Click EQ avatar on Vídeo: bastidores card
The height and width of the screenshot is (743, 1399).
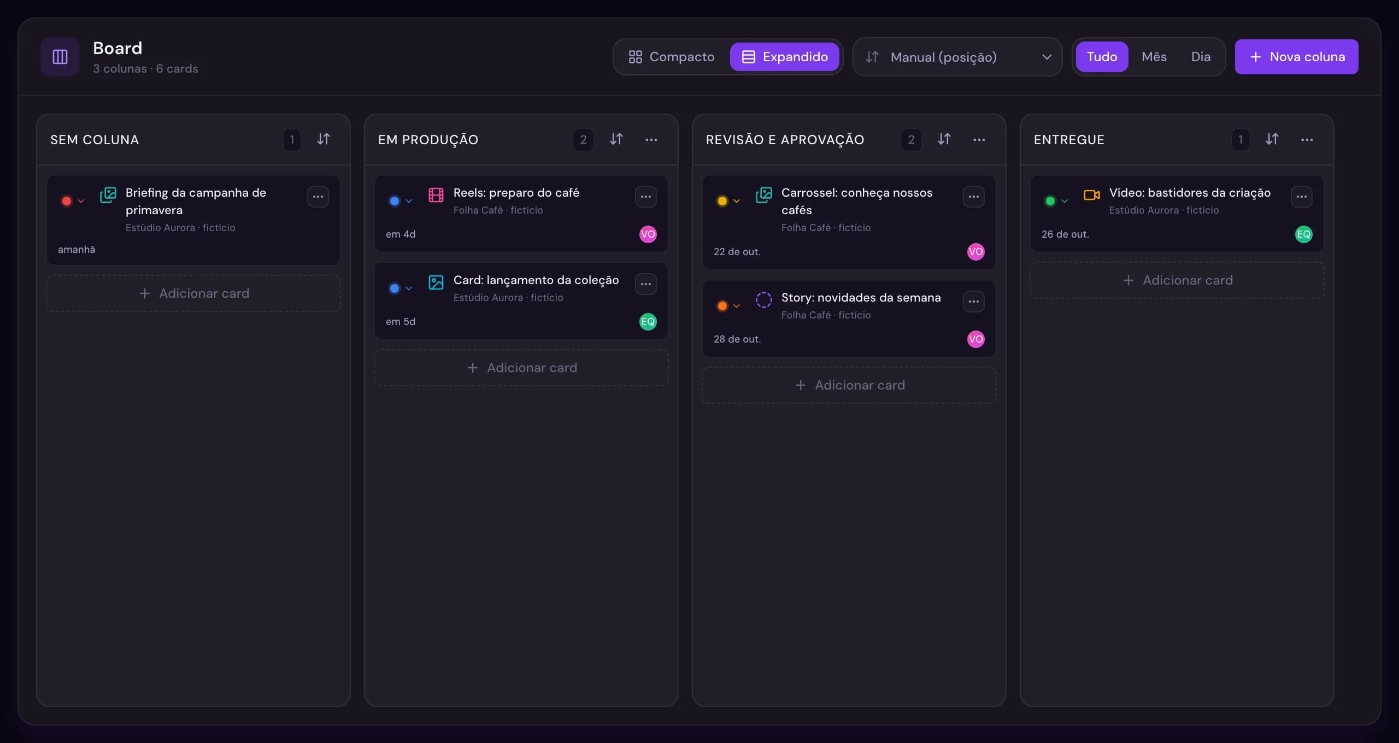pyautogui.click(x=1304, y=234)
